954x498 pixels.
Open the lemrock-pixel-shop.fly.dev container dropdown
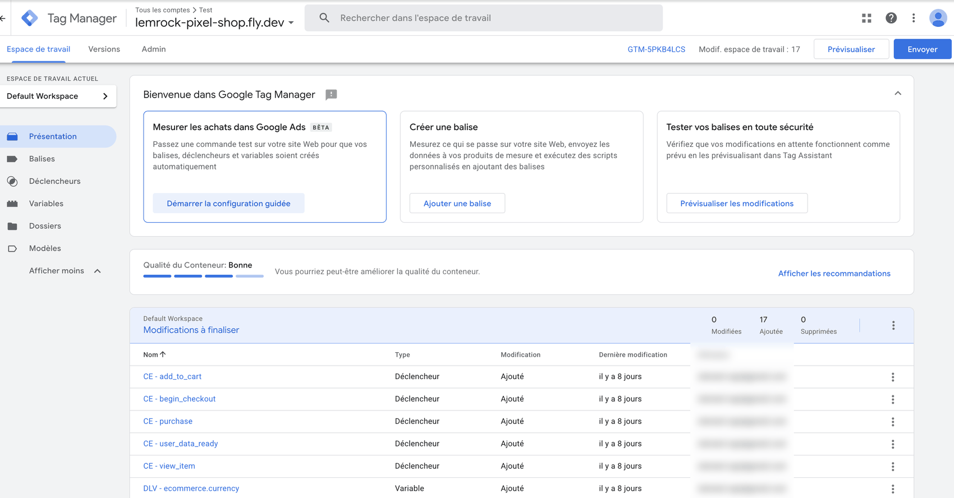pyautogui.click(x=214, y=22)
